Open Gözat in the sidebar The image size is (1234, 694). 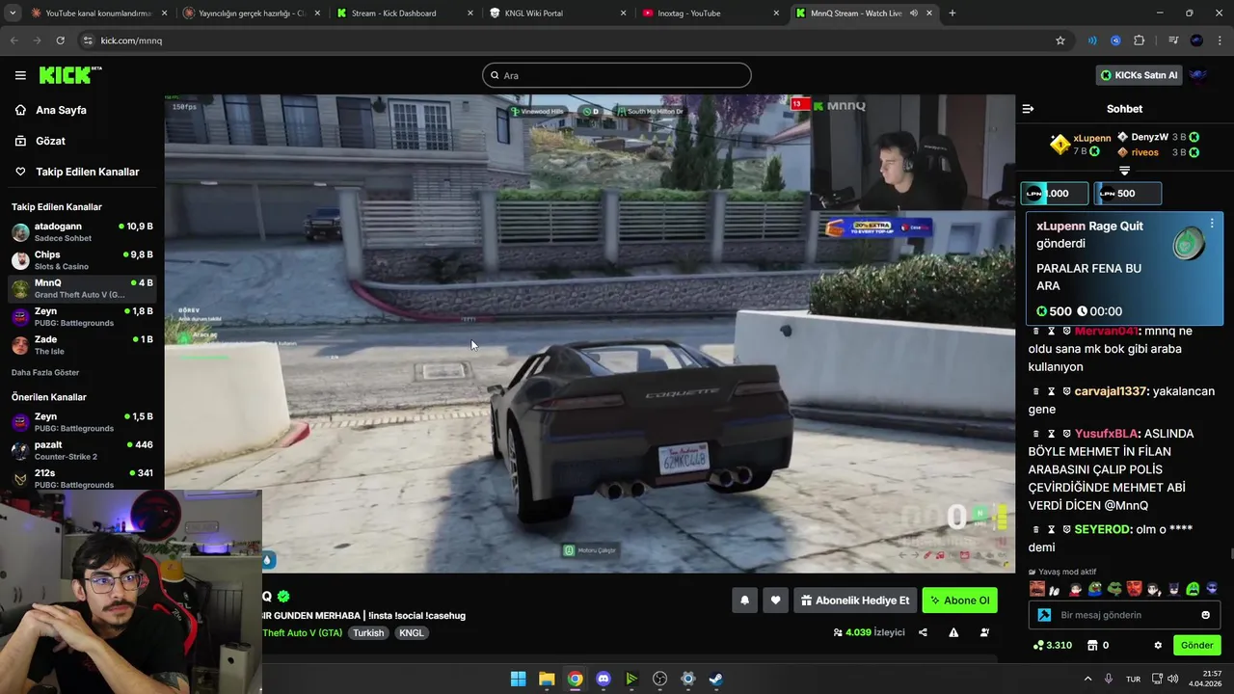(50, 141)
